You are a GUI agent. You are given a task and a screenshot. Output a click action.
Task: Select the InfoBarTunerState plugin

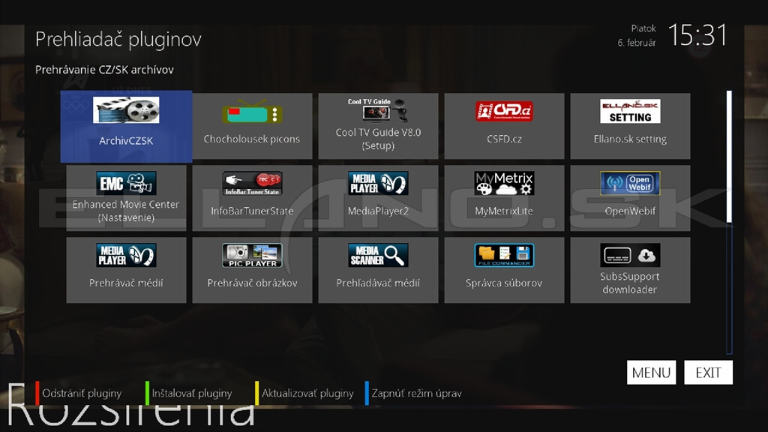(252, 198)
